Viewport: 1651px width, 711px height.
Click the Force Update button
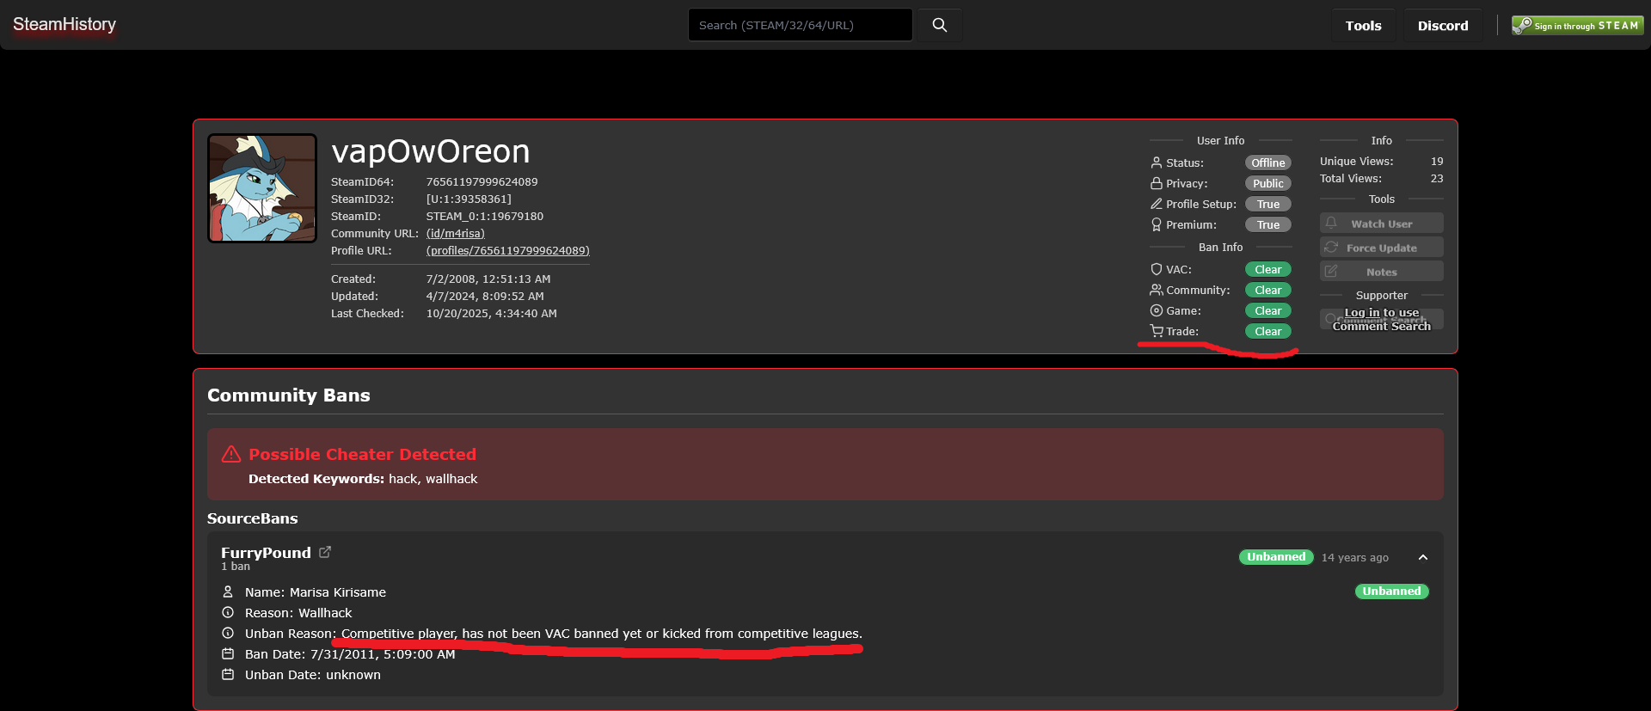coord(1382,248)
